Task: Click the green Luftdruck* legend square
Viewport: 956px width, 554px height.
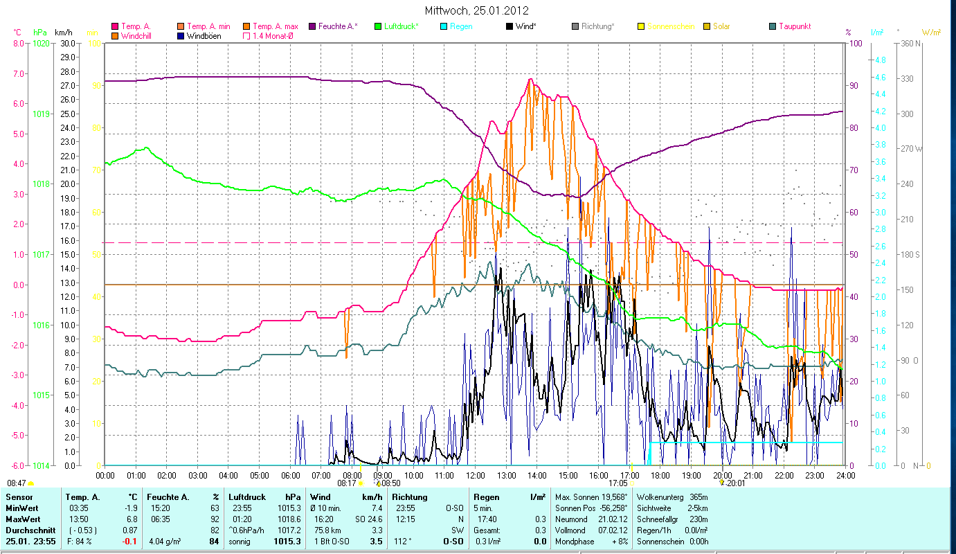Action: click(378, 26)
